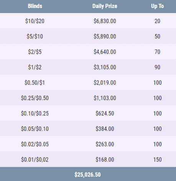Click the $3,105.00 daily prize

pyautogui.click(x=105, y=67)
